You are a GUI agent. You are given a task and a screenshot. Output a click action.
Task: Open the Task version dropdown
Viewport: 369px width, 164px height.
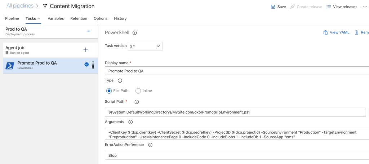[145, 46]
